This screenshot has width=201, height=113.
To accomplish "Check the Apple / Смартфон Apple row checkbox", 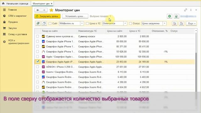I will click(x=37, y=56).
